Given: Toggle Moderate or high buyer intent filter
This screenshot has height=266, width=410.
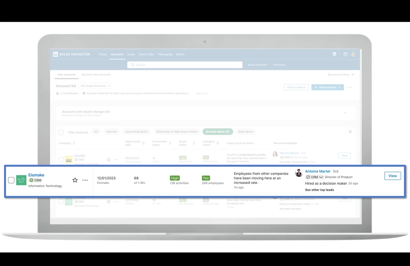Looking at the screenshot, I should point(177,132).
